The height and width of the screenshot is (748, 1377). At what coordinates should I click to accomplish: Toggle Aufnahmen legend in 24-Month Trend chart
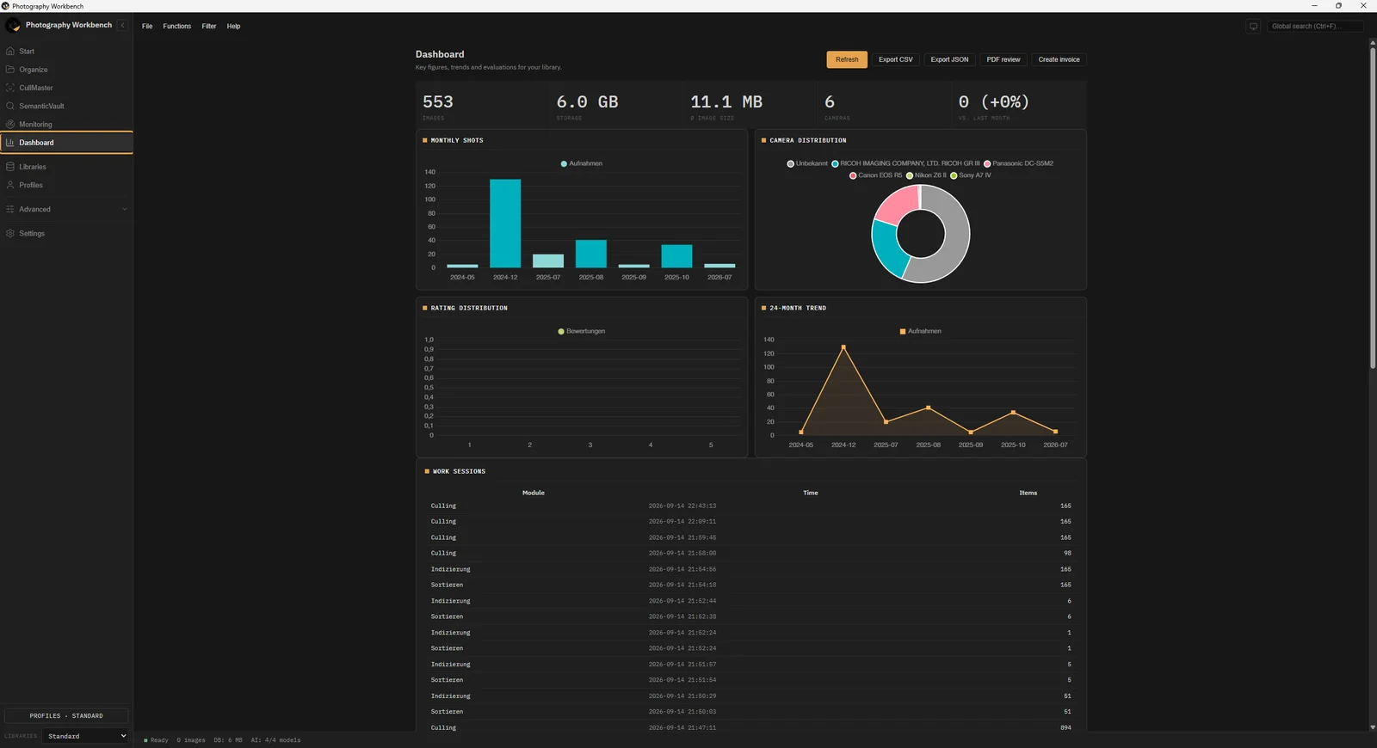coord(921,331)
